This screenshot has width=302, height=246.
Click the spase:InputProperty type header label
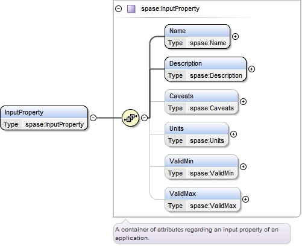(170, 9)
